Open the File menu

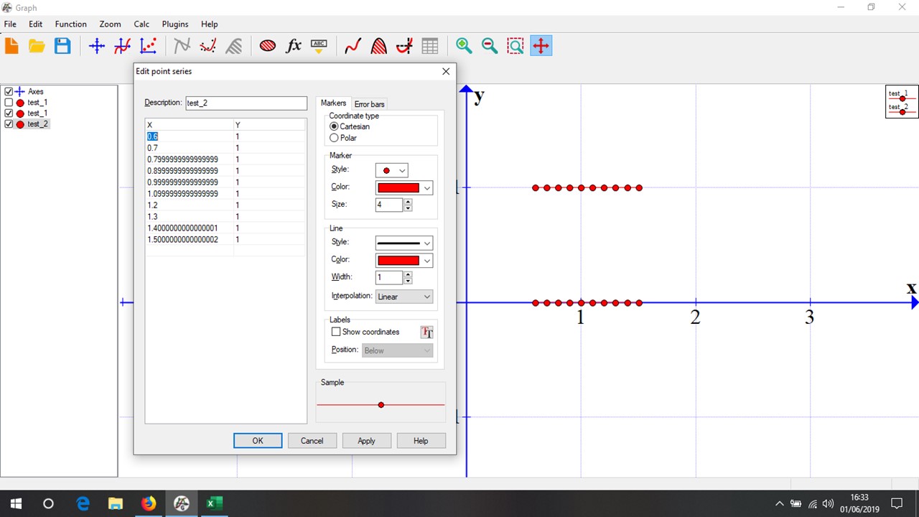pos(10,24)
